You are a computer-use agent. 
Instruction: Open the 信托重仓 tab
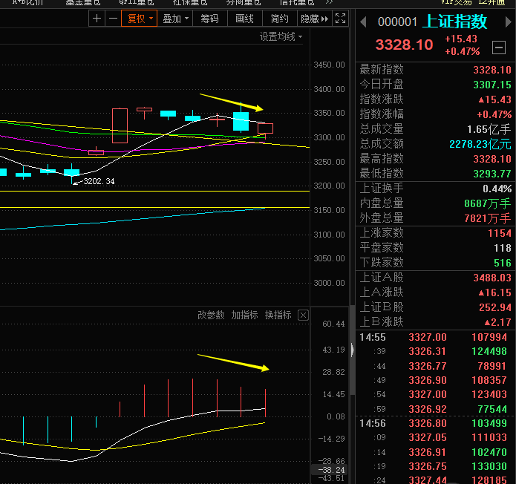click(x=297, y=3)
